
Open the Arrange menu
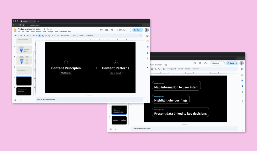coord(50,32)
